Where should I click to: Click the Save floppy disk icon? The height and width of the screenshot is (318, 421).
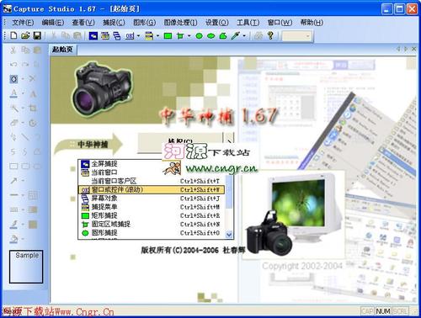click(37, 35)
